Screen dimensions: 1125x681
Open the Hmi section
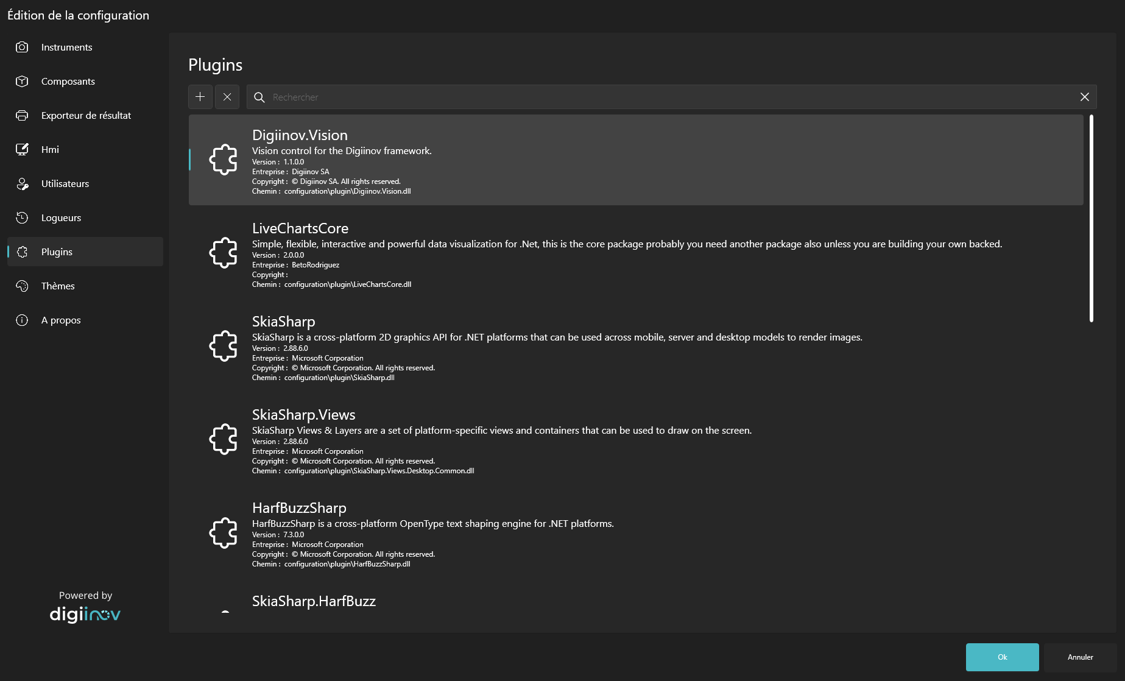pos(50,149)
